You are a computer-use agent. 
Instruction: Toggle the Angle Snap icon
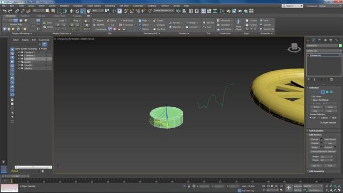pos(132,11)
